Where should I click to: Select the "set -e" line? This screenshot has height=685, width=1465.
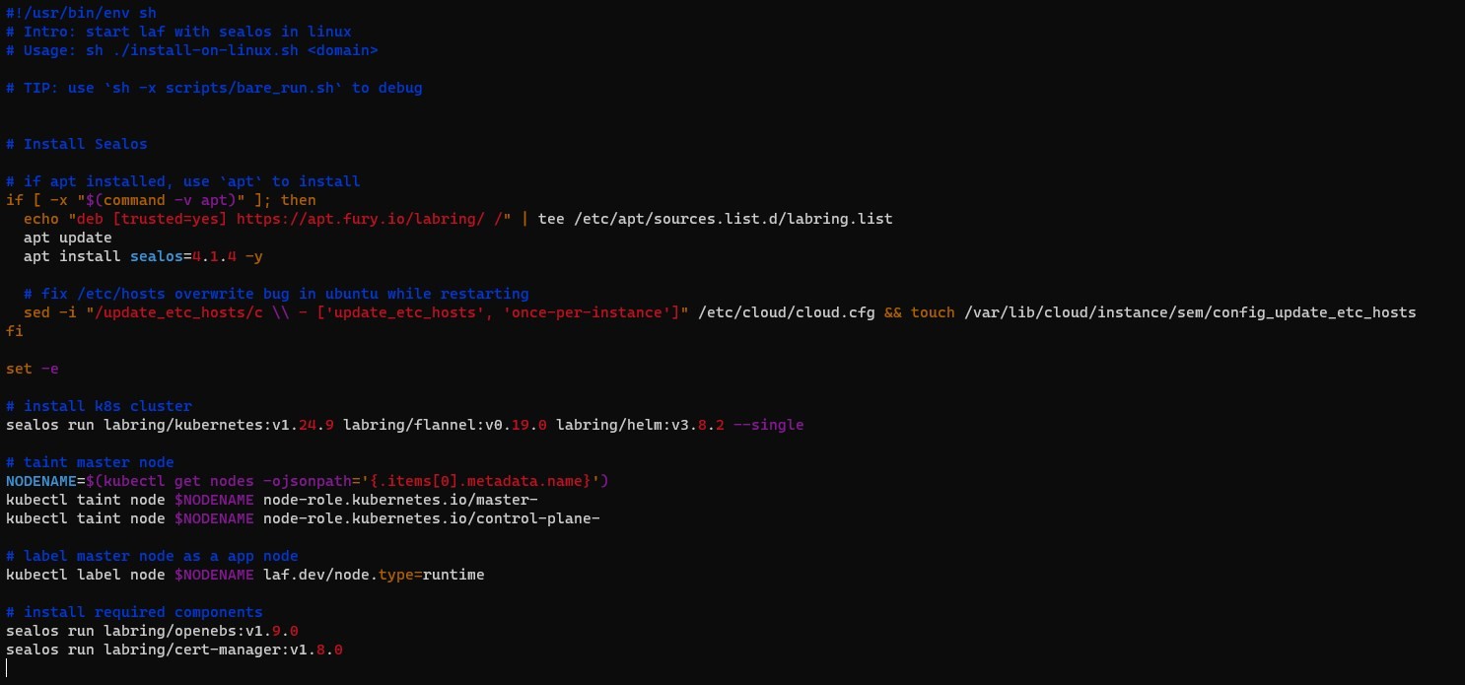tap(33, 369)
